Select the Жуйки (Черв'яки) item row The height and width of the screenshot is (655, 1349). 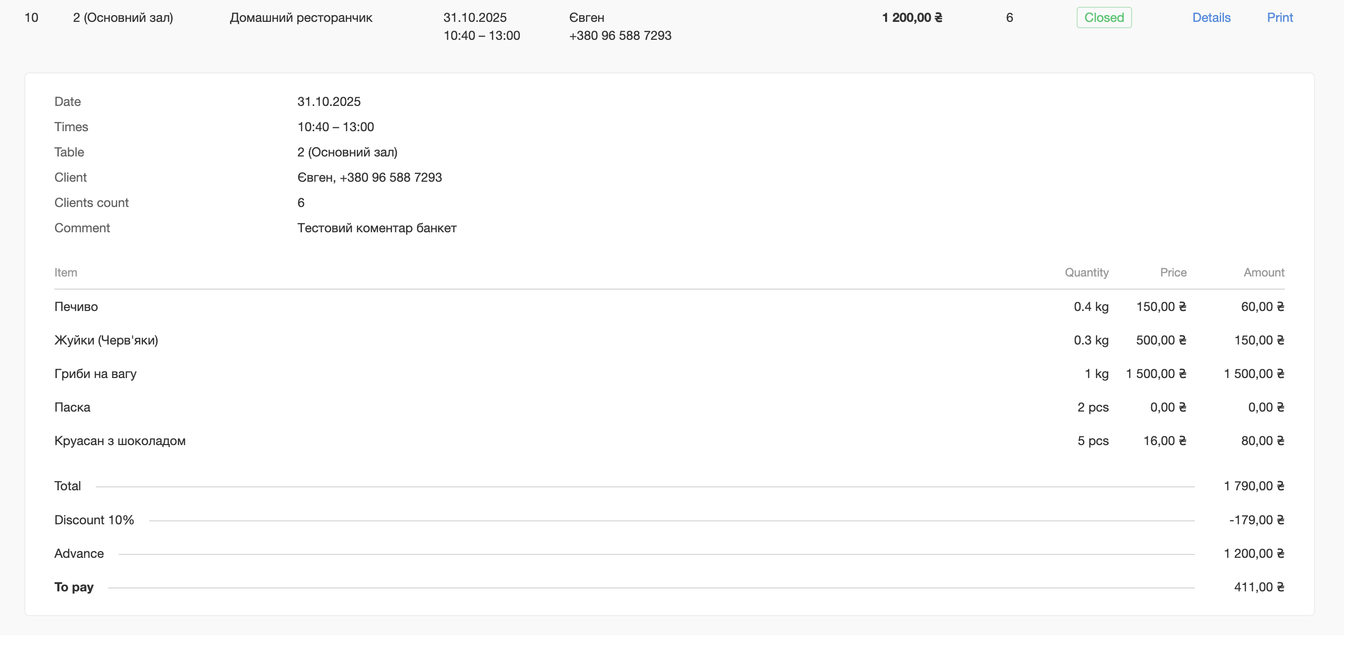(x=106, y=340)
